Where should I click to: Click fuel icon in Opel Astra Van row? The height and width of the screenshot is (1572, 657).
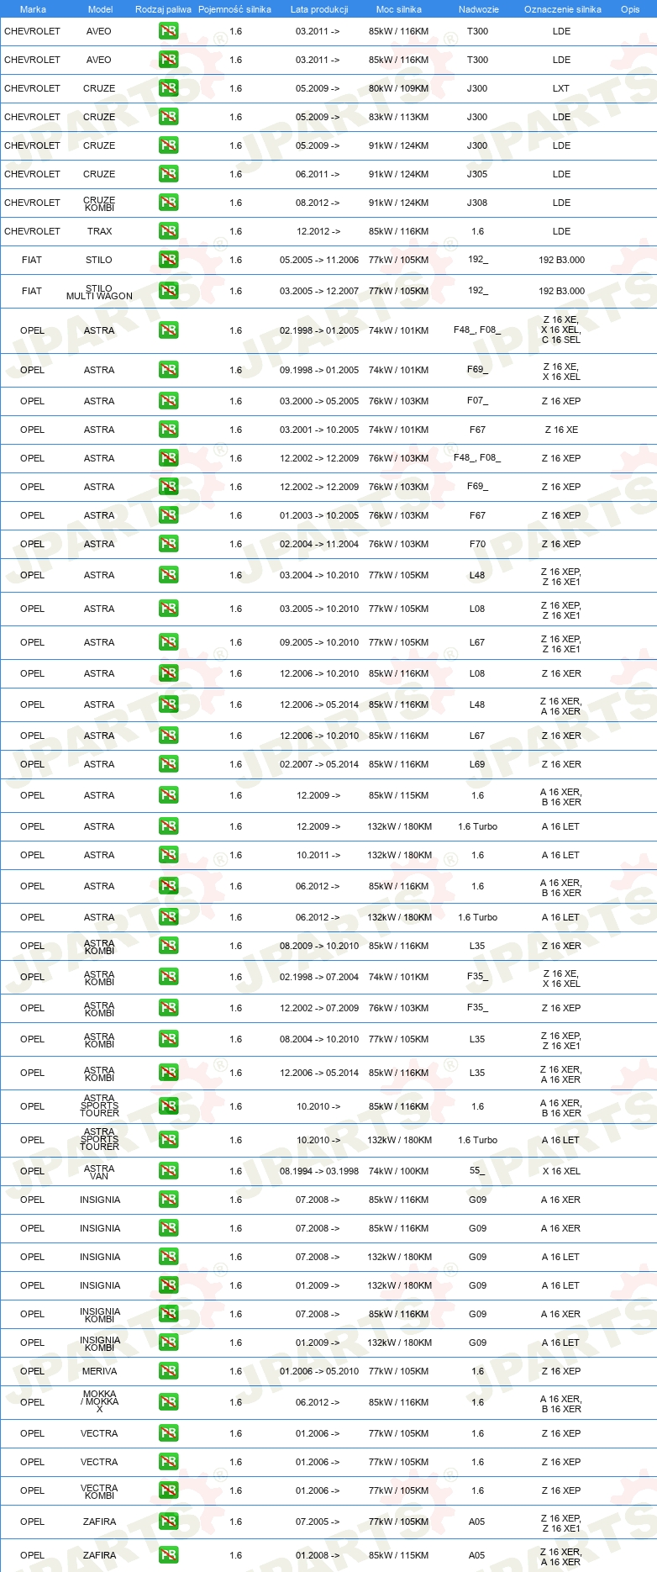(168, 1171)
